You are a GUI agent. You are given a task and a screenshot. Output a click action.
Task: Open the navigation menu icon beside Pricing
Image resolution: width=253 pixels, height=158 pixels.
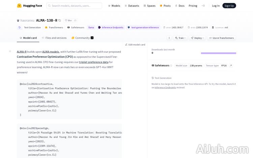(x=203, y=6)
